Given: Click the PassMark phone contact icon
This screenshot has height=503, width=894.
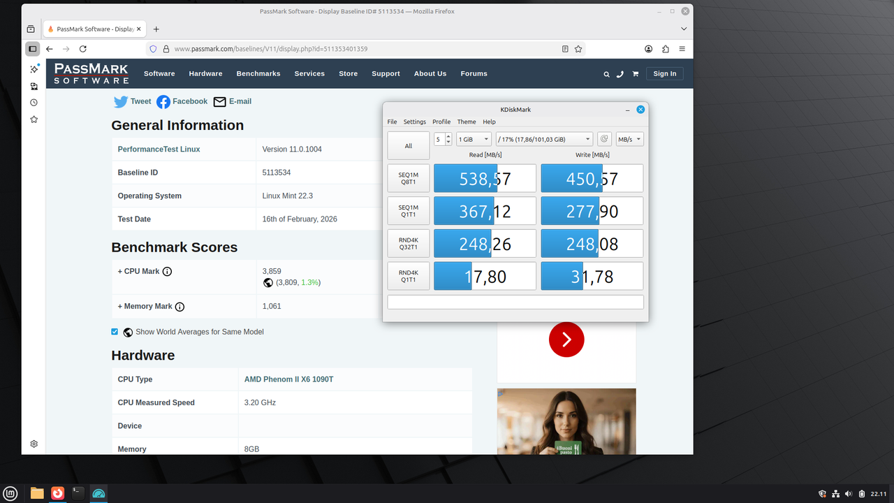Looking at the screenshot, I should pos(620,74).
